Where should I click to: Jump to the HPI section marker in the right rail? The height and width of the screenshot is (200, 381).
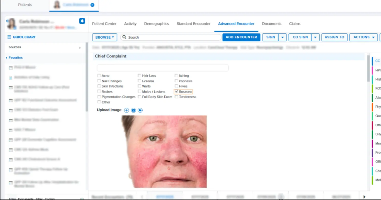point(378,70)
